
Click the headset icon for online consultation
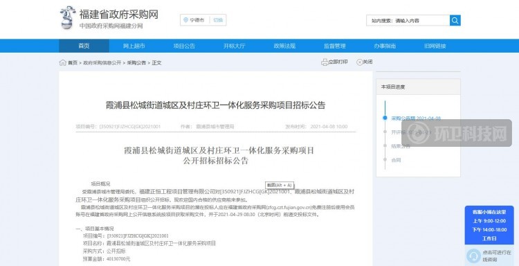click(473, 256)
